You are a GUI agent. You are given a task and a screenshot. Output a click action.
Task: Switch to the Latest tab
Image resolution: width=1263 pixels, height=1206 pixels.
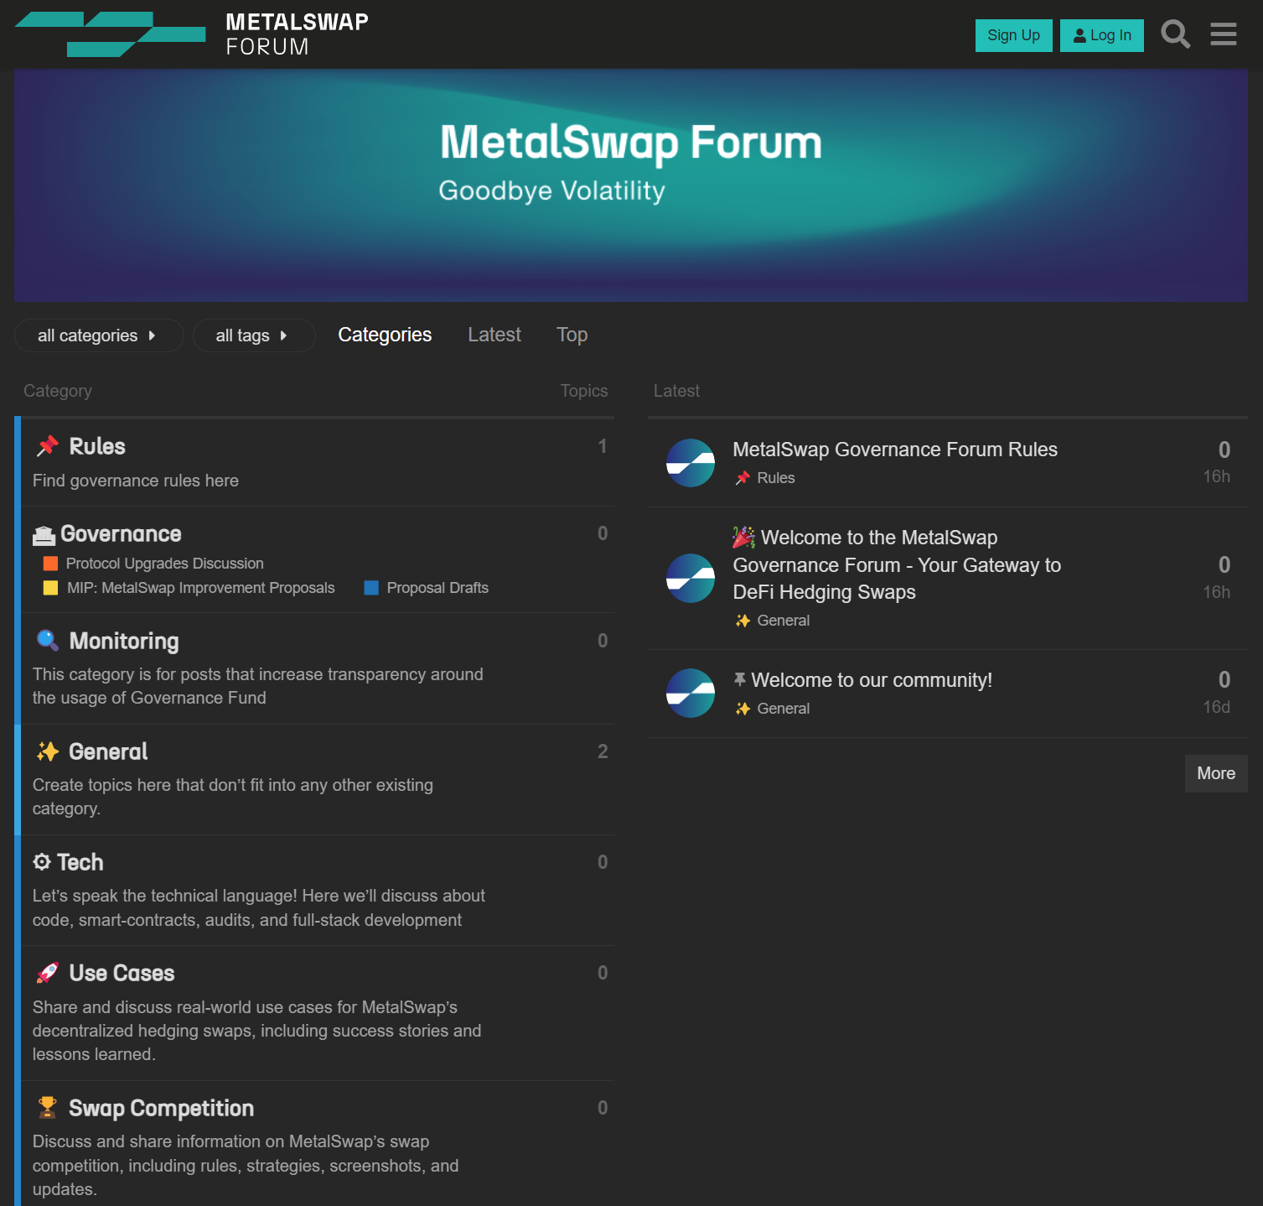[x=494, y=335]
